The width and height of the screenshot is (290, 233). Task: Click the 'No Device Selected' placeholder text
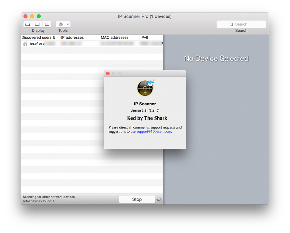216,59
